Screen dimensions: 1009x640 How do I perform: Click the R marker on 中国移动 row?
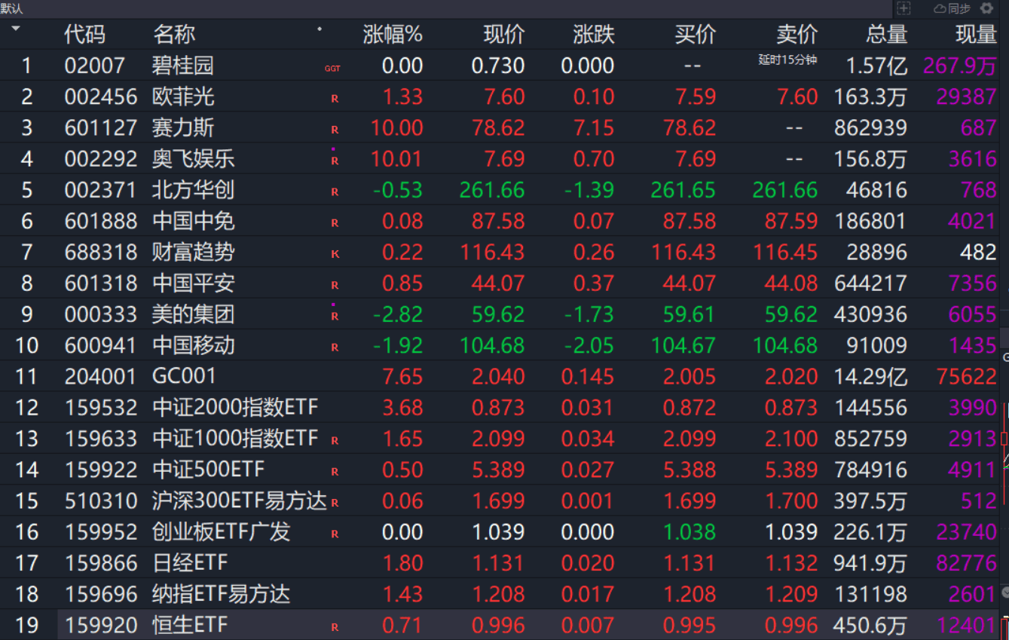pos(335,348)
